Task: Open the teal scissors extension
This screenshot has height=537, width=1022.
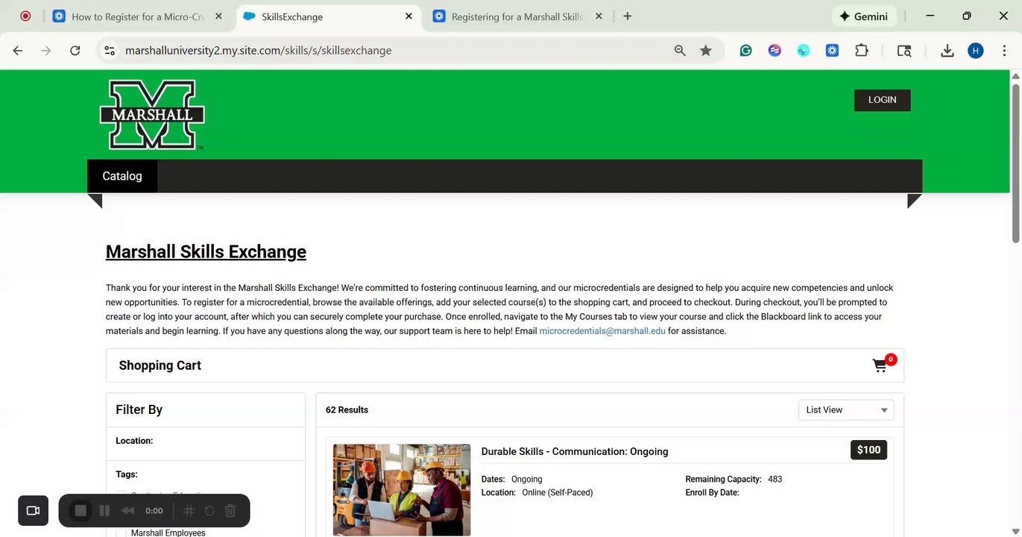Action: pyautogui.click(x=804, y=51)
